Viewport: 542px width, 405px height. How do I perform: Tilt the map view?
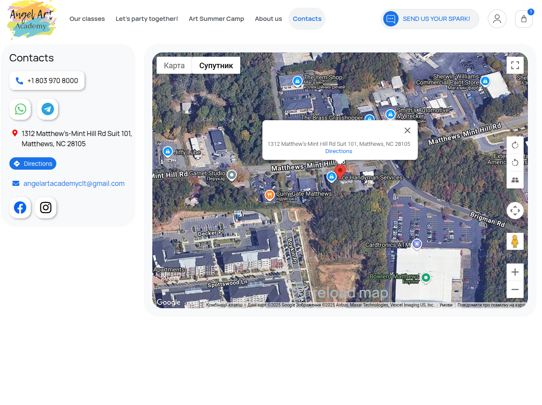click(x=515, y=180)
